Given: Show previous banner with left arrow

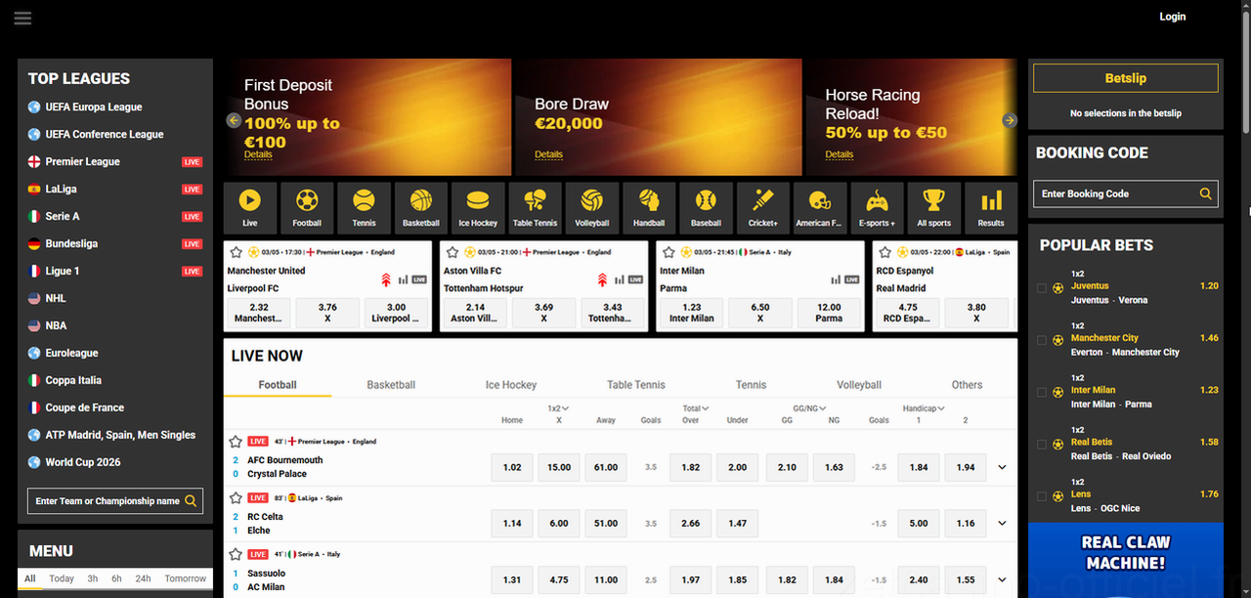Looking at the screenshot, I should [x=234, y=120].
